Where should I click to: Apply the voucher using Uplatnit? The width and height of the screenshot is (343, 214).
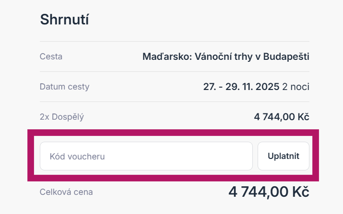coord(283,156)
